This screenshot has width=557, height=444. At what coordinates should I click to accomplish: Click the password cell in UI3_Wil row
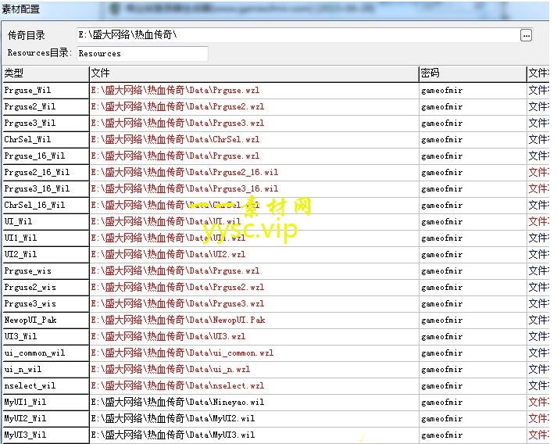click(x=471, y=337)
